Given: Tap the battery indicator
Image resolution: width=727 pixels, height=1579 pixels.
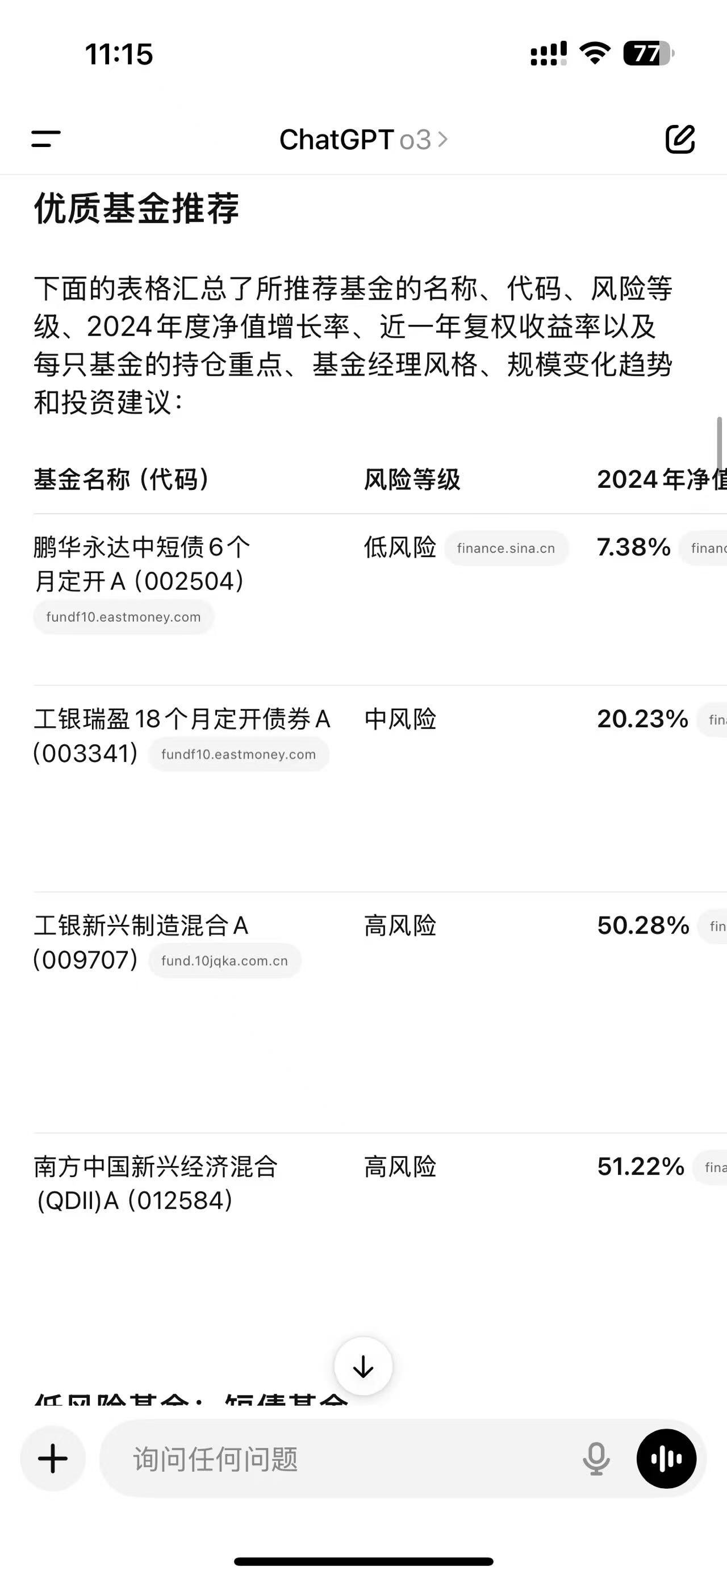Looking at the screenshot, I should pyautogui.click(x=649, y=54).
